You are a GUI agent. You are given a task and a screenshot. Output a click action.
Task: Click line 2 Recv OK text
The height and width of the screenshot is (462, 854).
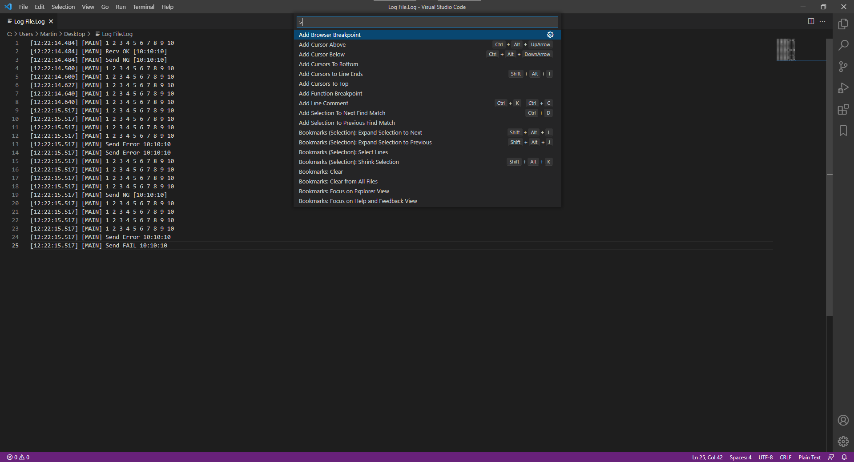pos(136,52)
